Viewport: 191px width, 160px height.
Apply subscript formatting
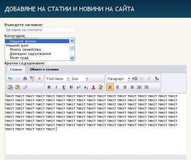(x=86, y=87)
